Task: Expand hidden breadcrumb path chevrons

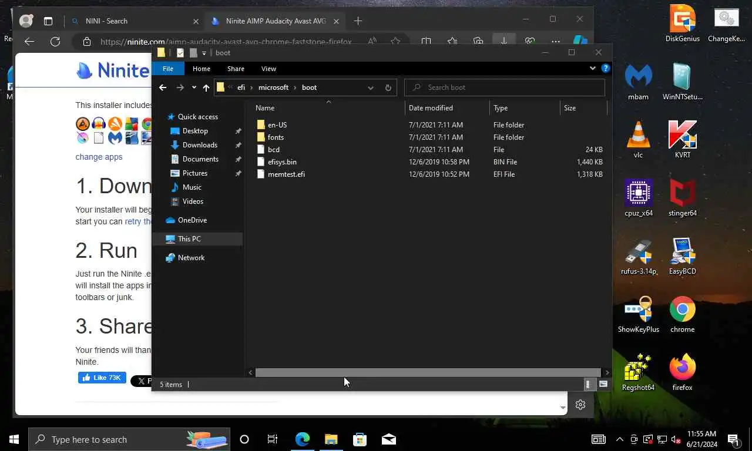Action: [230, 87]
